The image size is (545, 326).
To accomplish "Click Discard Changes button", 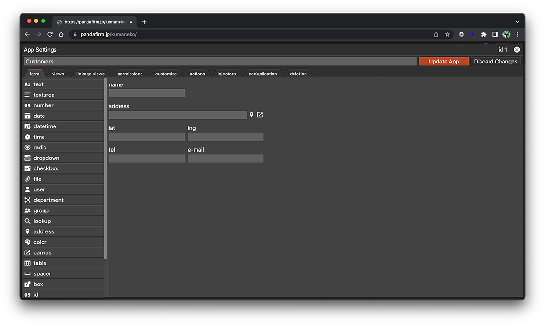I will 495,62.
